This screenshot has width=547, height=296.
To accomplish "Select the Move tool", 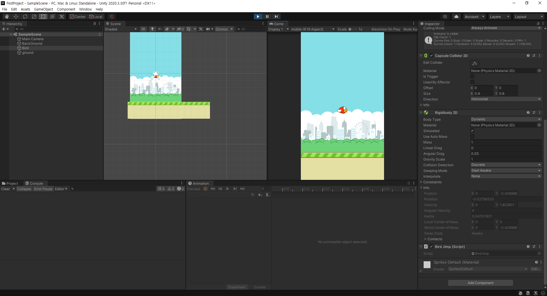I will [x=16, y=17].
